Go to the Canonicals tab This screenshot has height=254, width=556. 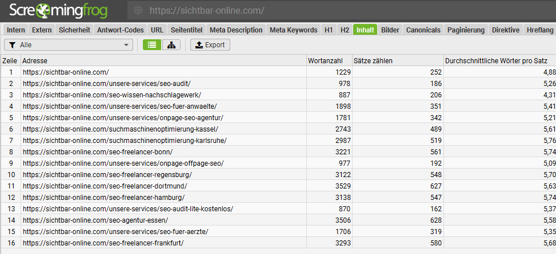point(423,30)
